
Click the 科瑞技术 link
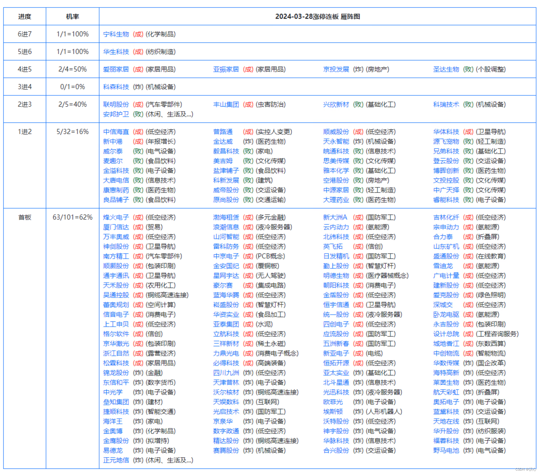pyautogui.click(x=446, y=105)
